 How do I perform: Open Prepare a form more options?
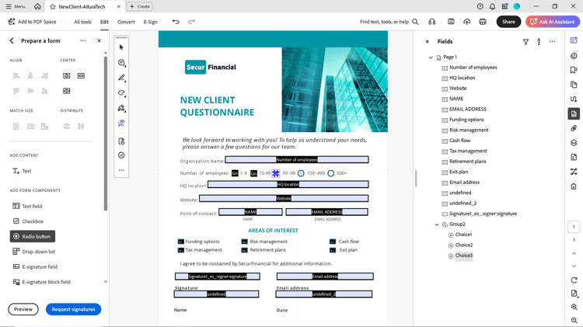tap(83, 41)
